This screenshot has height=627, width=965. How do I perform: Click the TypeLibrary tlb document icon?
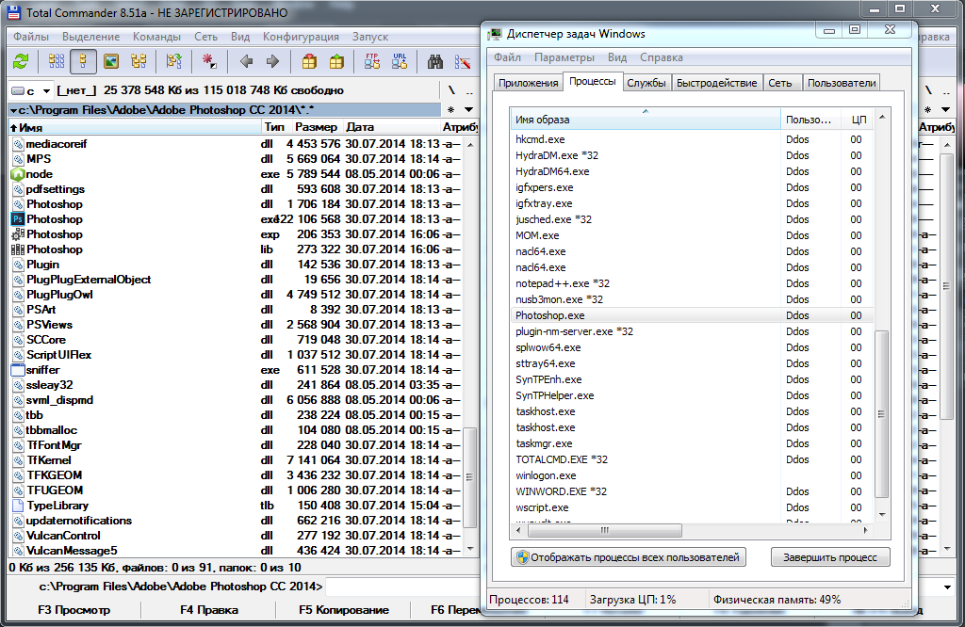[x=18, y=506]
